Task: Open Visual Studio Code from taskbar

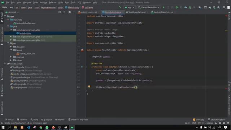Action: point(28,127)
